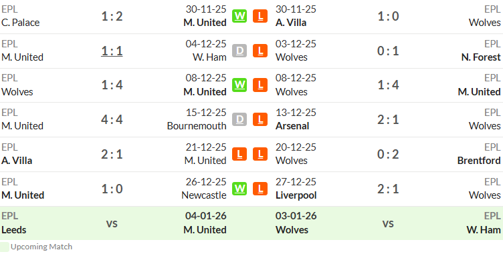This screenshot has height=258, width=503.
Task: Click the orange L badge beside Arsenal
Action: pyautogui.click(x=260, y=119)
